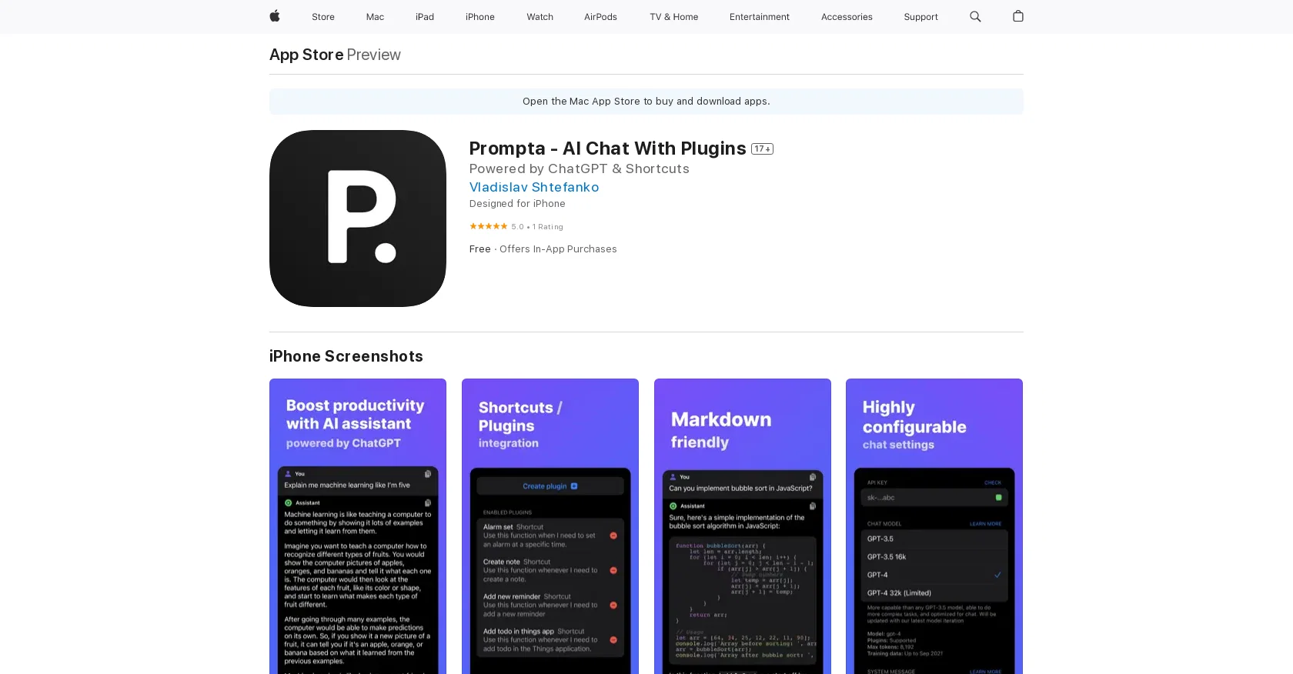Open the Support menu item

[x=920, y=17]
